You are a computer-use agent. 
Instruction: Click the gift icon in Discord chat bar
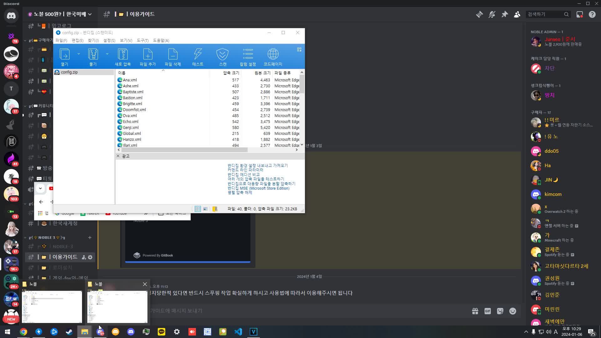pyautogui.click(x=475, y=311)
